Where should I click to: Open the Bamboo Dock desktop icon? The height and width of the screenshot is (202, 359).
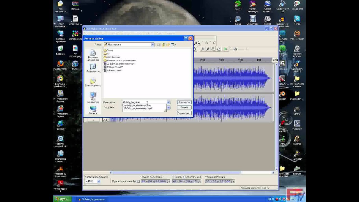75,35
